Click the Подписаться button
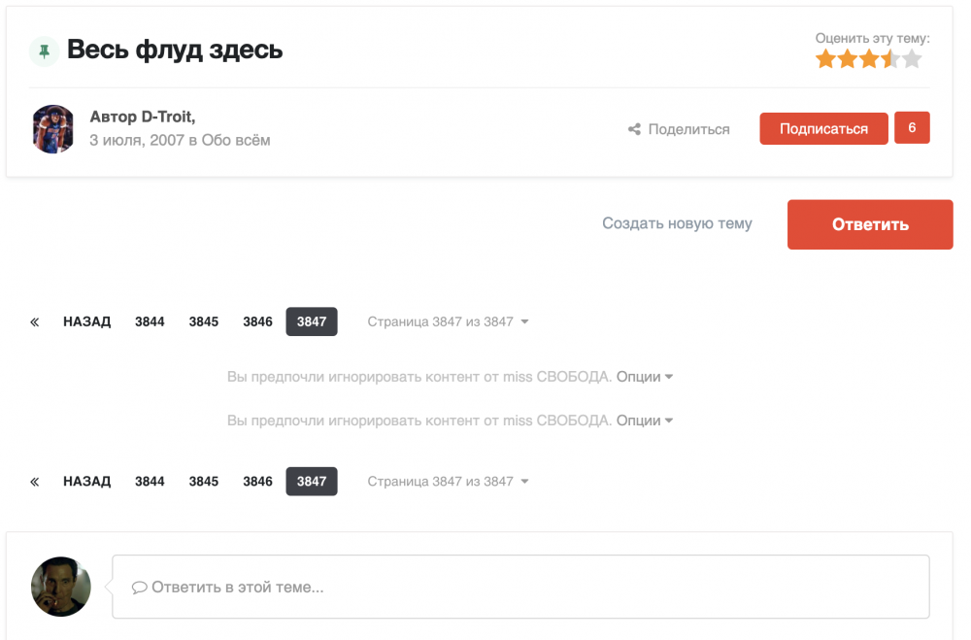 tap(823, 129)
